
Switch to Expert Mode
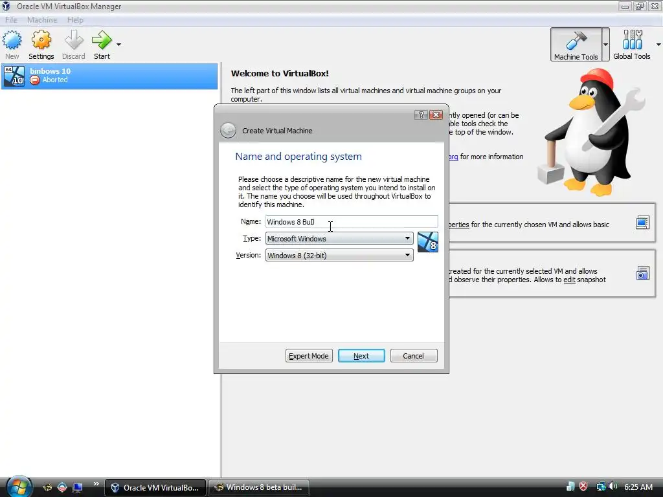pos(309,356)
